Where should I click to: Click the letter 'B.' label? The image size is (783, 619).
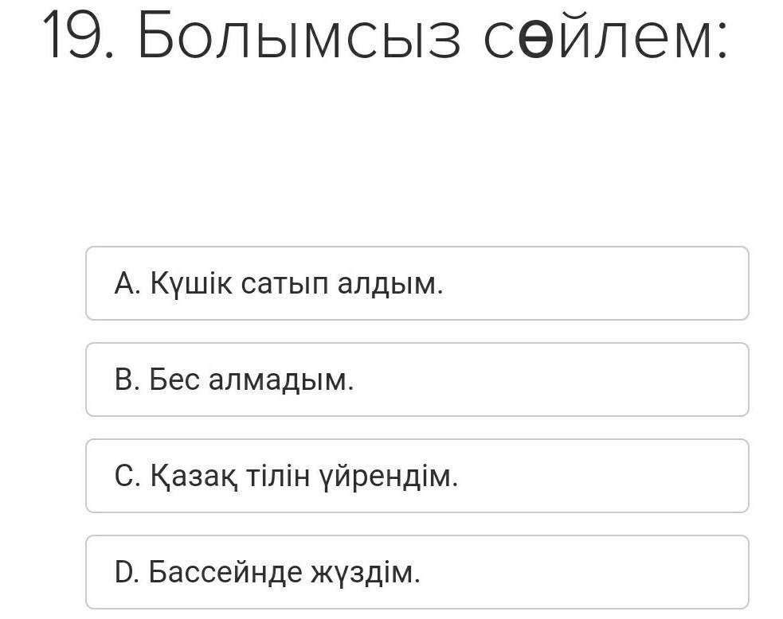pos(127,380)
